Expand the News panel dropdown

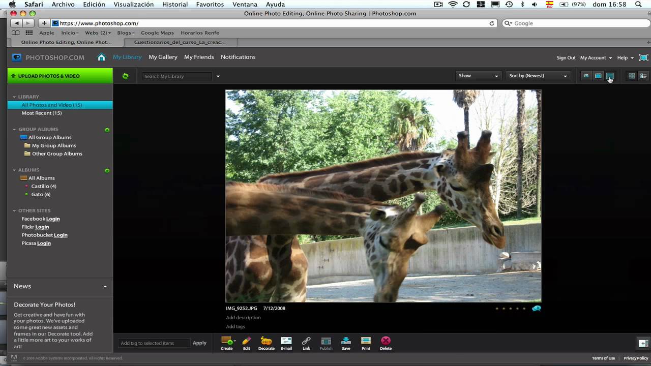click(x=105, y=287)
